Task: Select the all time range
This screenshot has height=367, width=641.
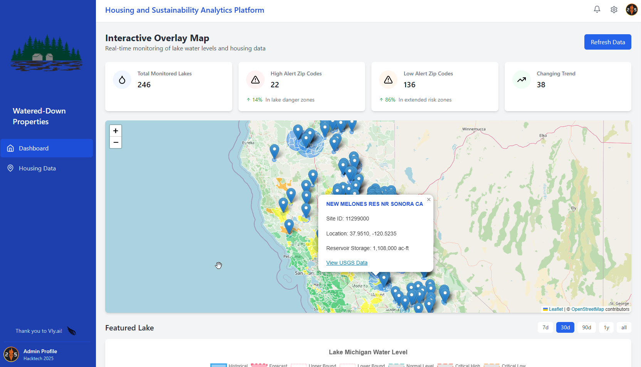Action: tap(624, 327)
